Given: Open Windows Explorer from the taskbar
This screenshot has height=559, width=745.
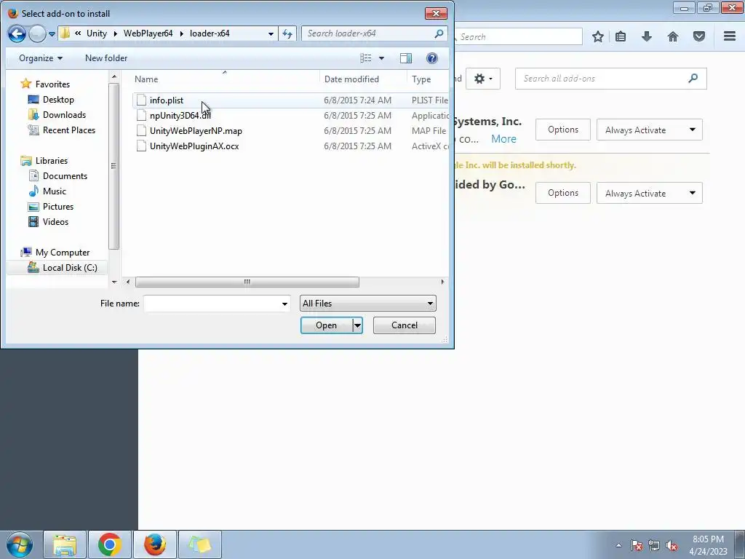Looking at the screenshot, I should (x=65, y=544).
